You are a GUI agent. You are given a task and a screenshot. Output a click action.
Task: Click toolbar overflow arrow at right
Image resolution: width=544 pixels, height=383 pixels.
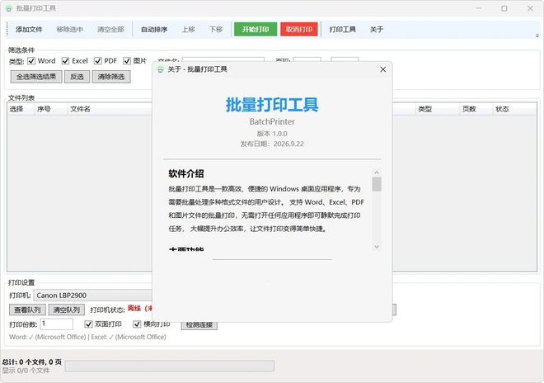[537, 35]
